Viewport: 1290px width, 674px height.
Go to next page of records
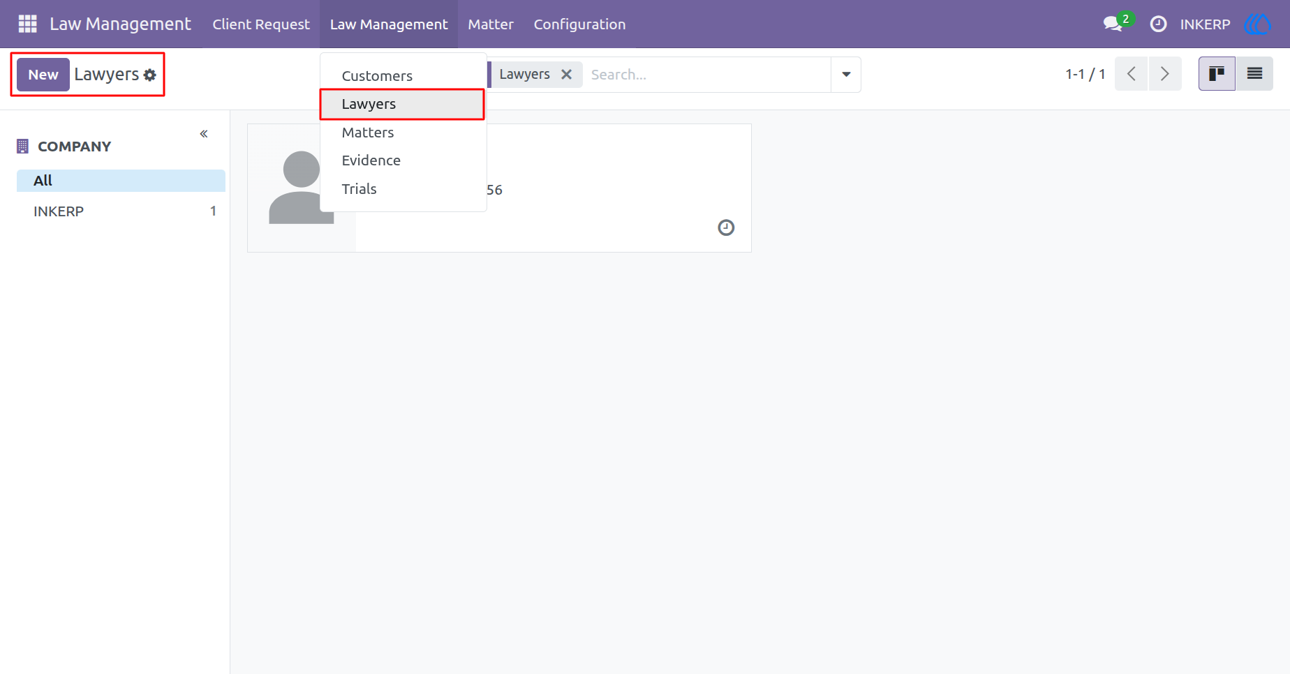(x=1164, y=74)
